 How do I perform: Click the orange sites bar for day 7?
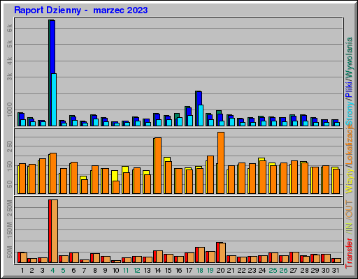(85, 186)
